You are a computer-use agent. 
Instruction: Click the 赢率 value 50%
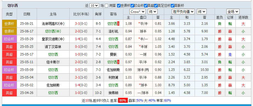140,100
